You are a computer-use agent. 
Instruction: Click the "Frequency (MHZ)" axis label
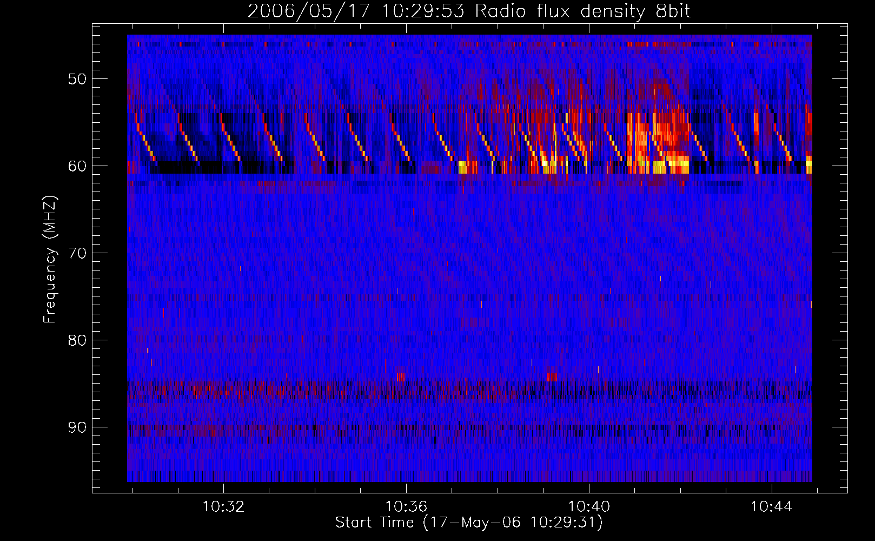click(x=50, y=260)
